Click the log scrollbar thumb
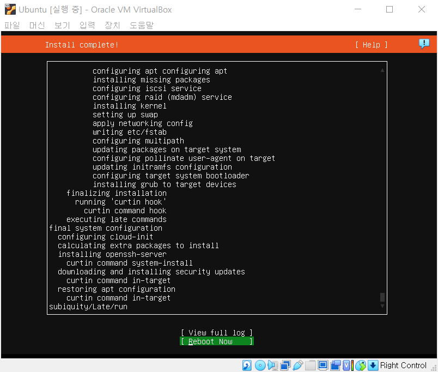The image size is (438, 372). coord(382,297)
